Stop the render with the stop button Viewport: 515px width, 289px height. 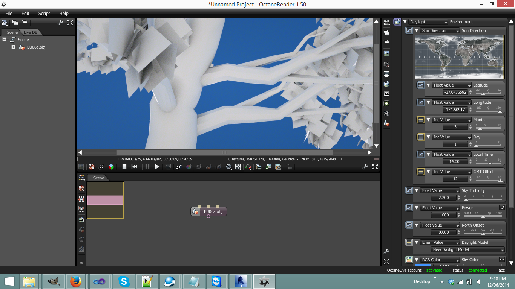click(x=124, y=167)
